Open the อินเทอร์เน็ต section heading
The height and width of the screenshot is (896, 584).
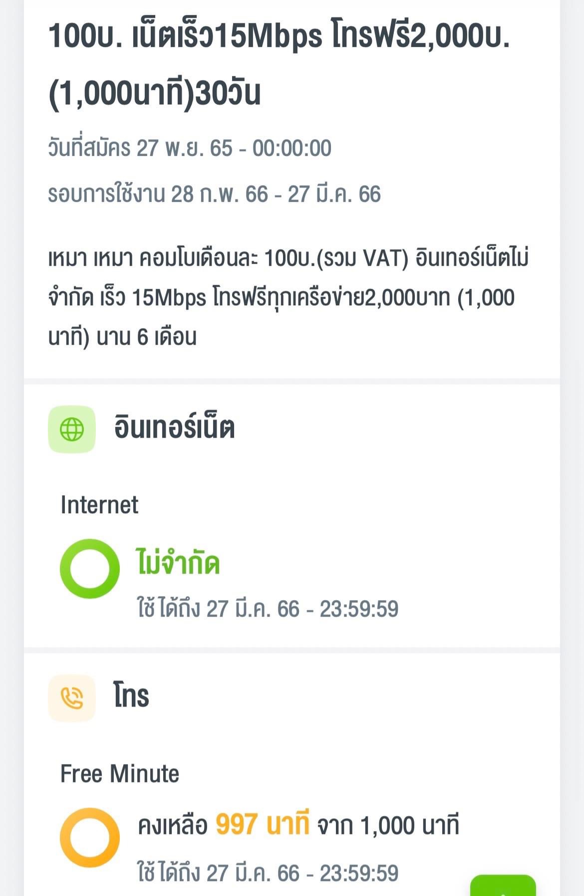(x=174, y=428)
